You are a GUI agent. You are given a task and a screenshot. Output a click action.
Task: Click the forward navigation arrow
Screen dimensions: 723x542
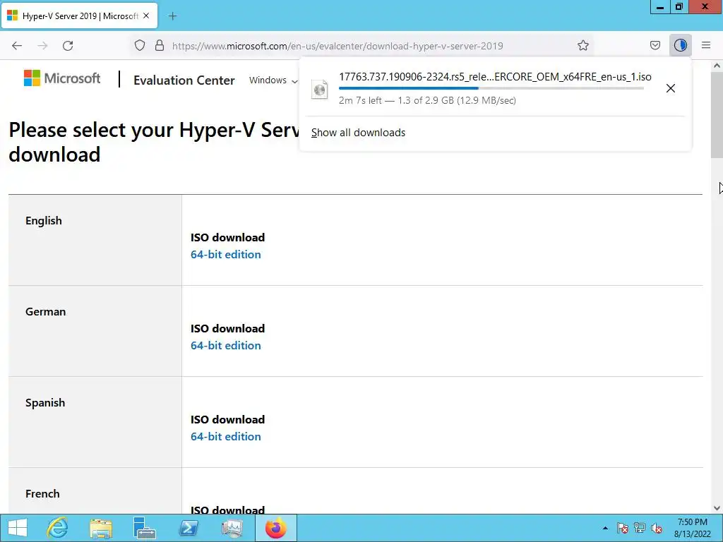point(42,46)
